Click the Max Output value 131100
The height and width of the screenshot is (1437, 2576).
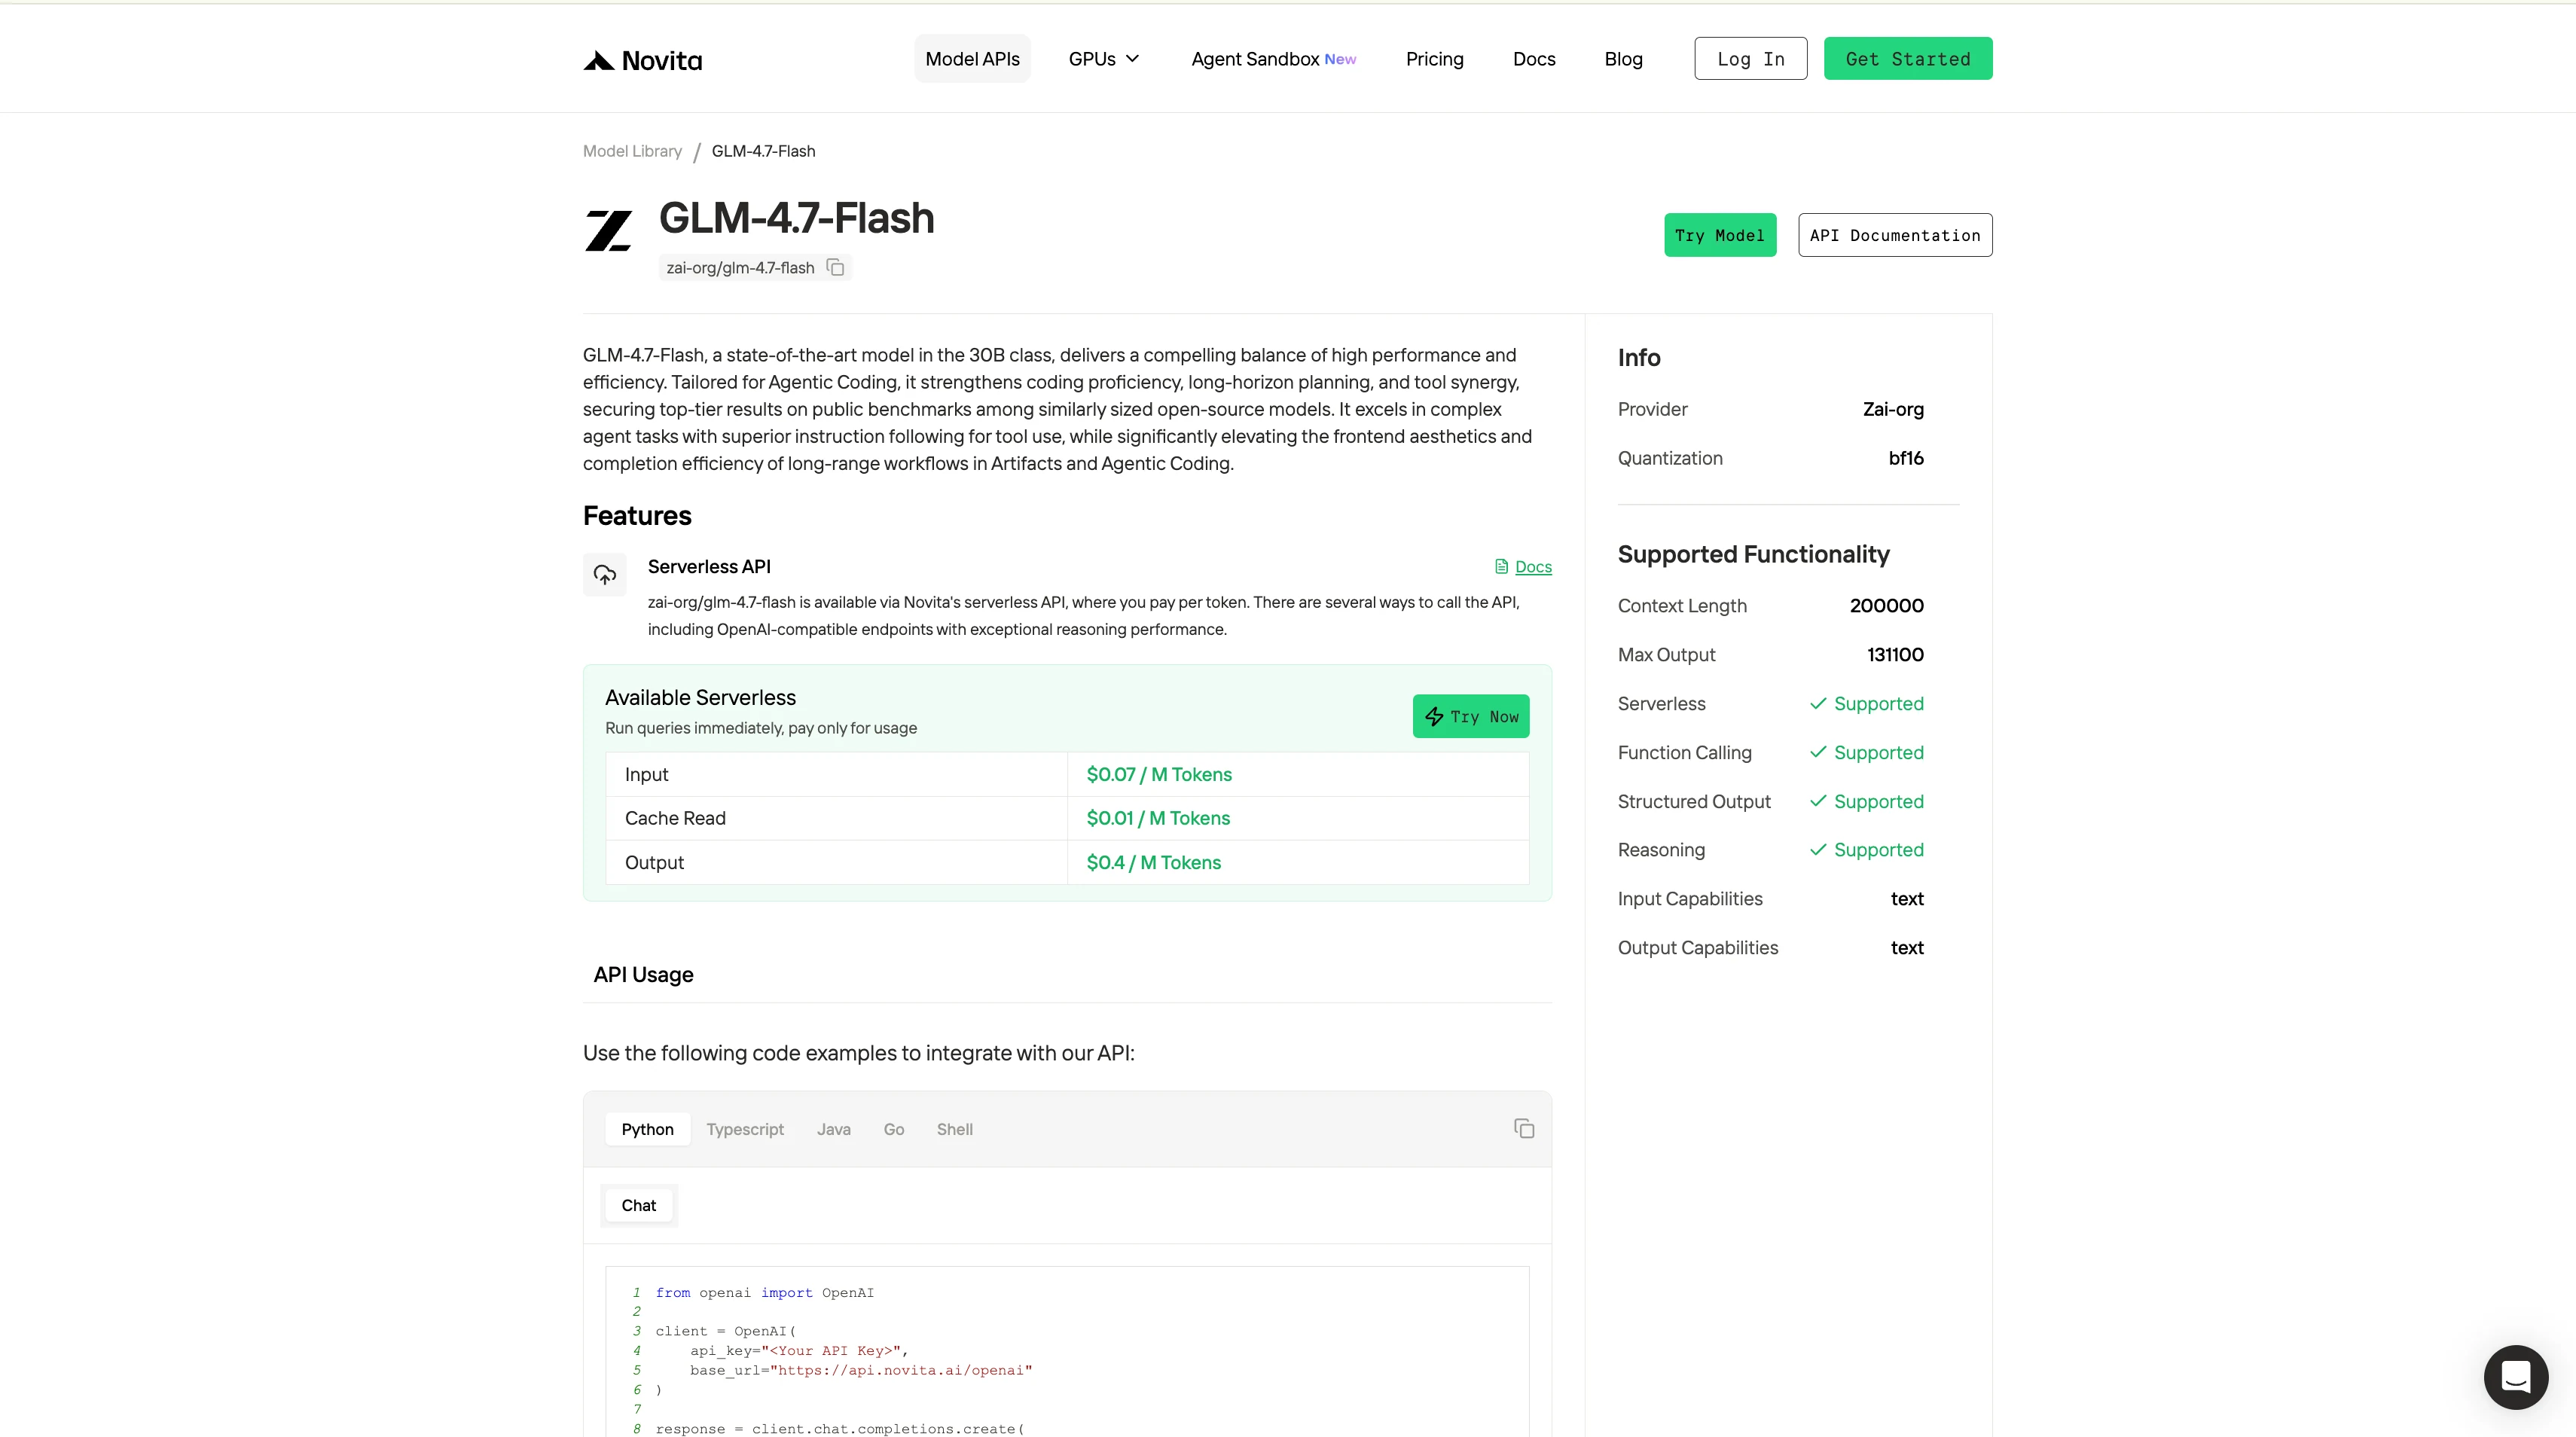pyautogui.click(x=1895, y=654)
